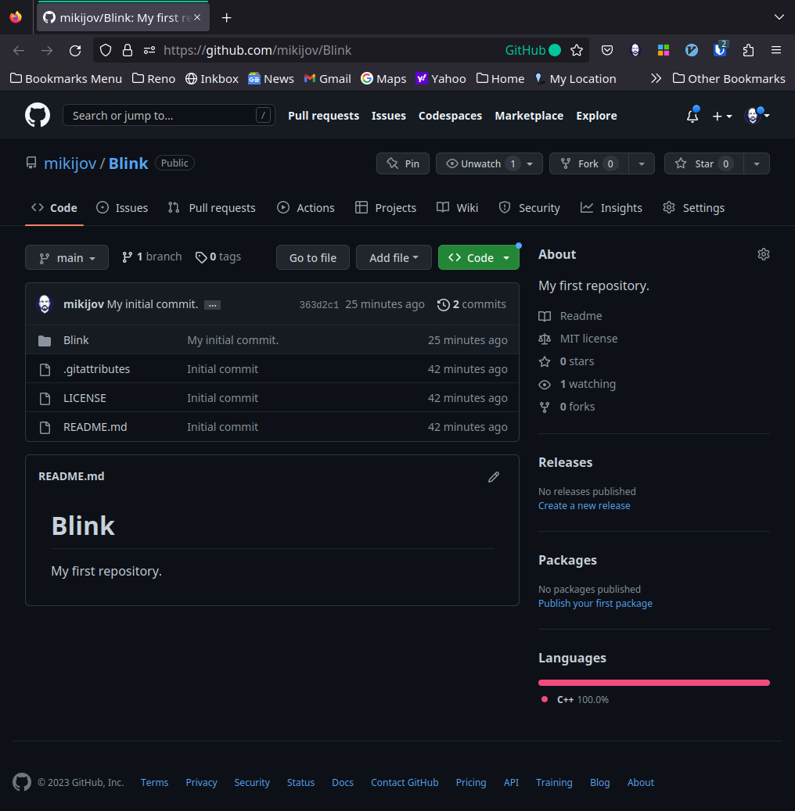This screenshot has width=795, height=811.
Task: Open commit hash 363d2c1
Action: click(318, 305)
